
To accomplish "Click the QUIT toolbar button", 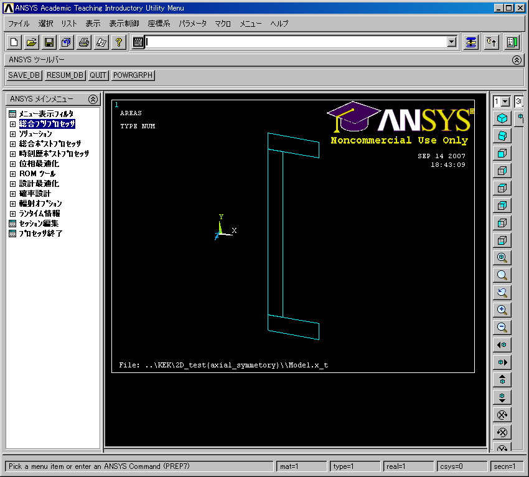I will [x=98, y=75].
